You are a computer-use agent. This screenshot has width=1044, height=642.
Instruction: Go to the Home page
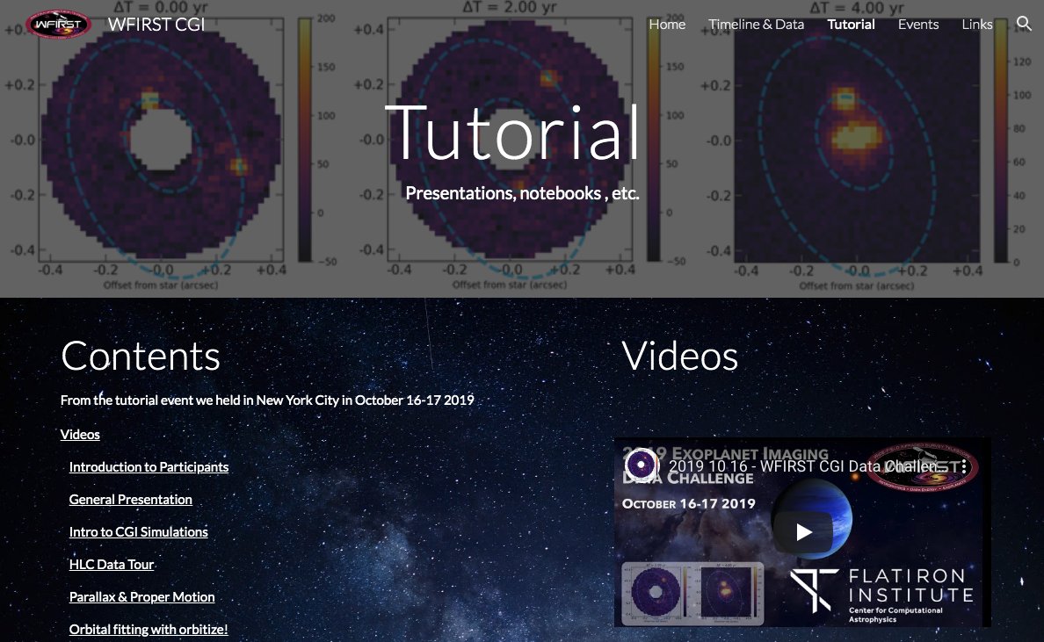point(667,24)
